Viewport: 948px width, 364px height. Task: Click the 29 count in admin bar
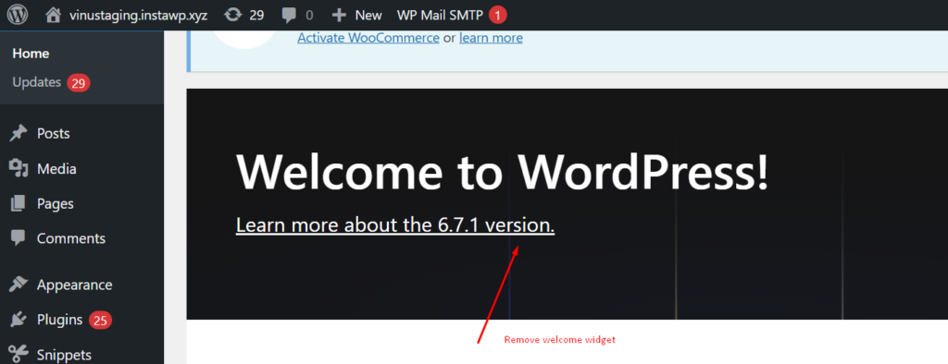(x=257, y=15)
